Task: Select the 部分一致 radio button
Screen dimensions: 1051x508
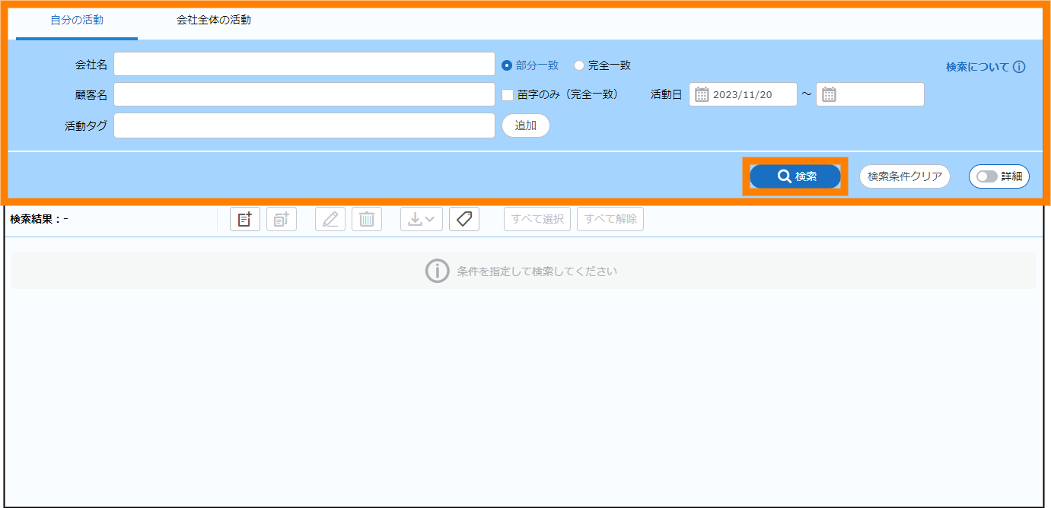Action: pyautogui.click(x=507, y=65)
